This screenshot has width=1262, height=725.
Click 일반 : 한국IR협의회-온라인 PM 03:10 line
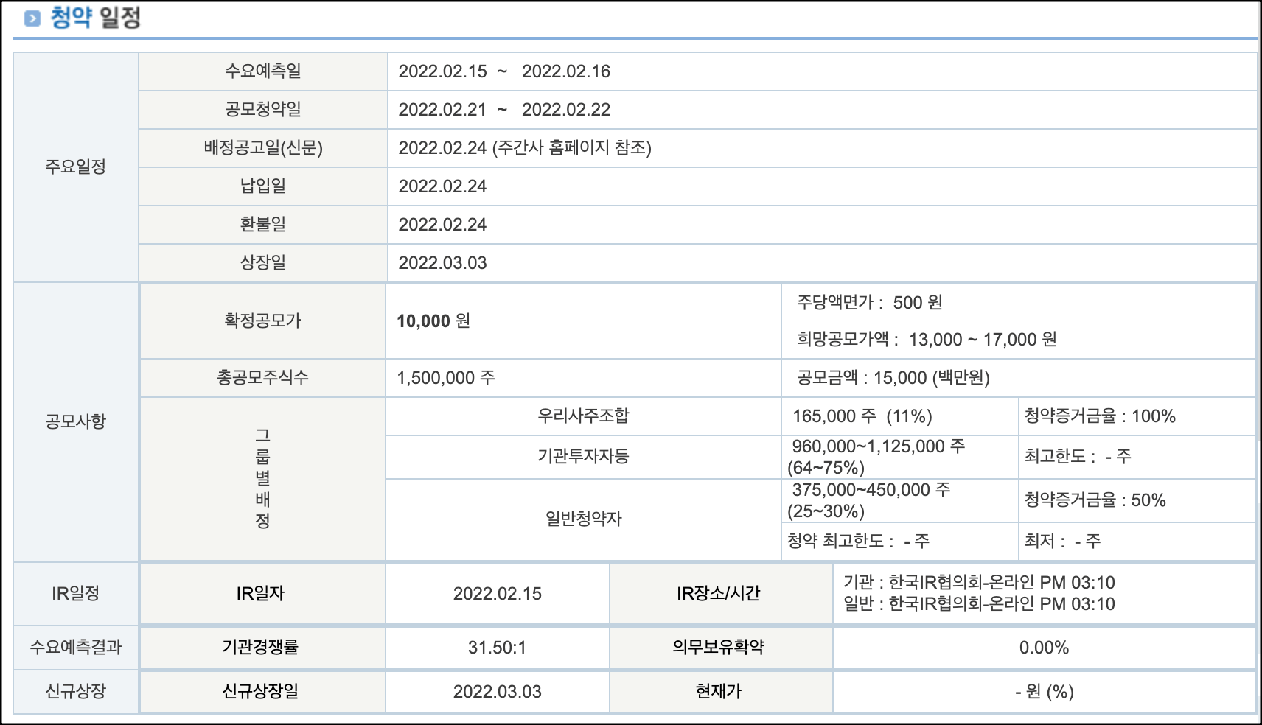979,604
